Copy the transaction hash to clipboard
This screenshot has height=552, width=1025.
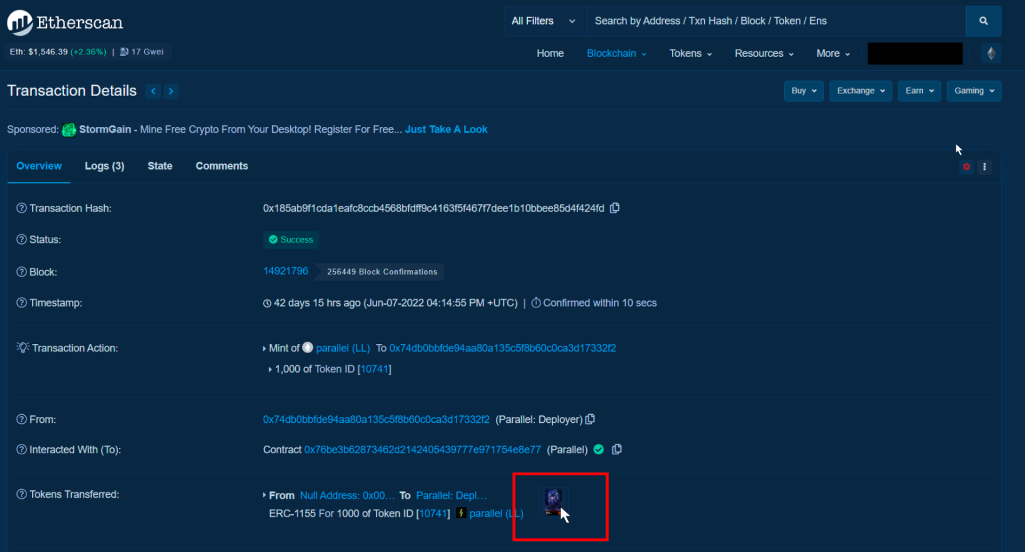coord(615,208)
